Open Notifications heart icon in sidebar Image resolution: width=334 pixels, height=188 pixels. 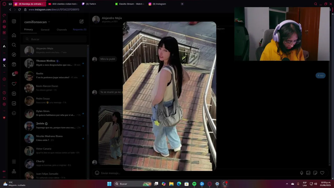[14, 84]
